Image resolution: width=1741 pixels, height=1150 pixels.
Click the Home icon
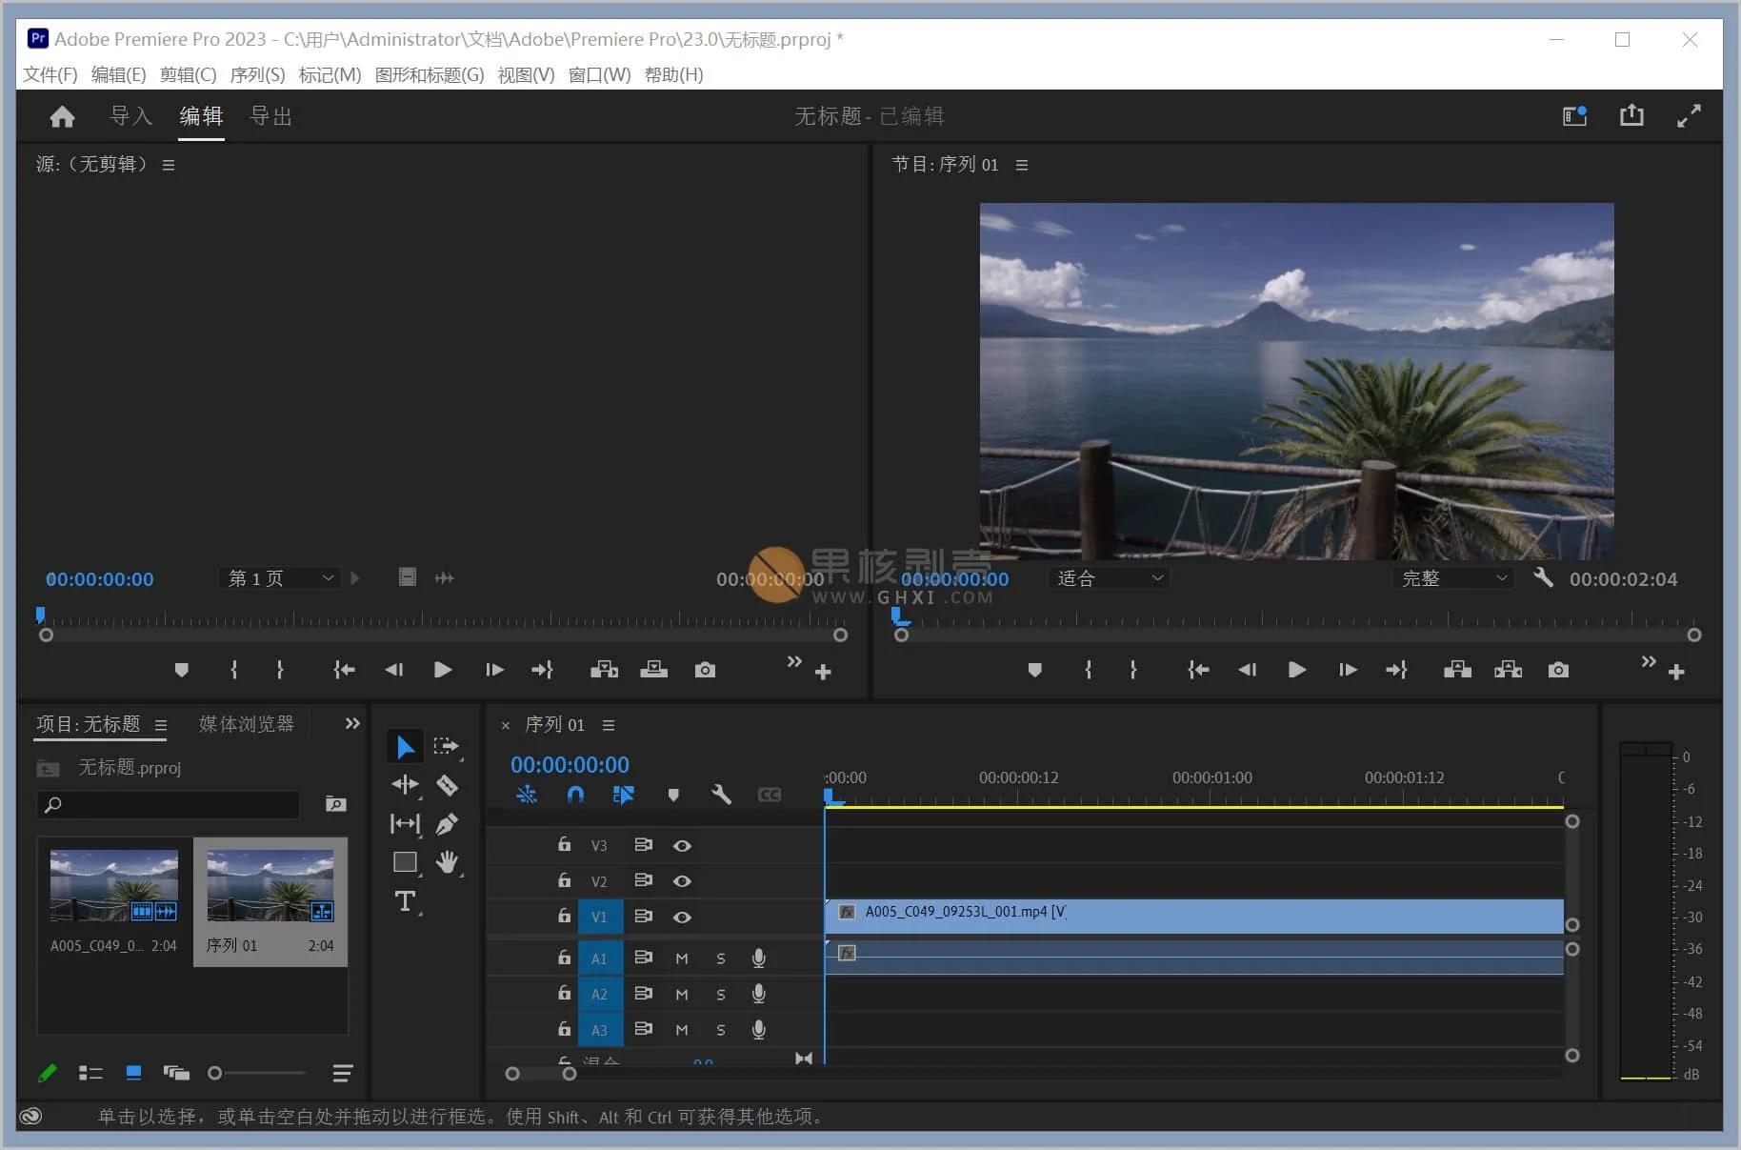62,116
